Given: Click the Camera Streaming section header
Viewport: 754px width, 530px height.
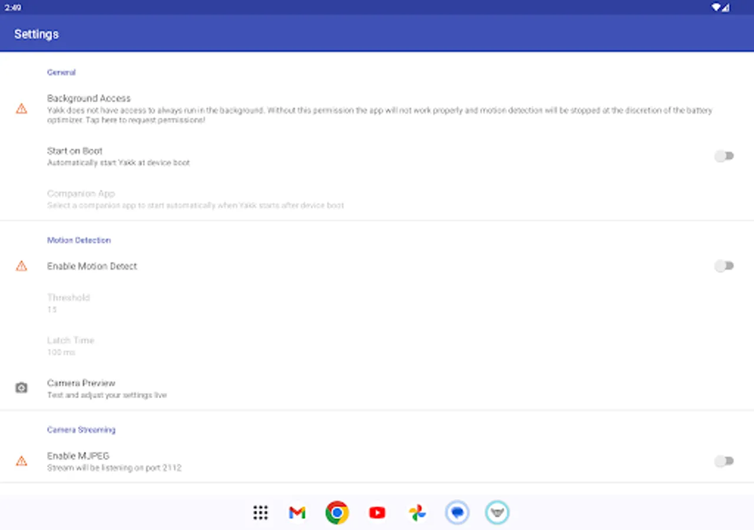Looking at the screenshot, I should (82, 430).
